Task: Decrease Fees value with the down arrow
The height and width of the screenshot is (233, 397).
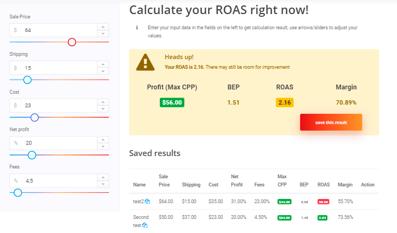Action: click(103, 184)
